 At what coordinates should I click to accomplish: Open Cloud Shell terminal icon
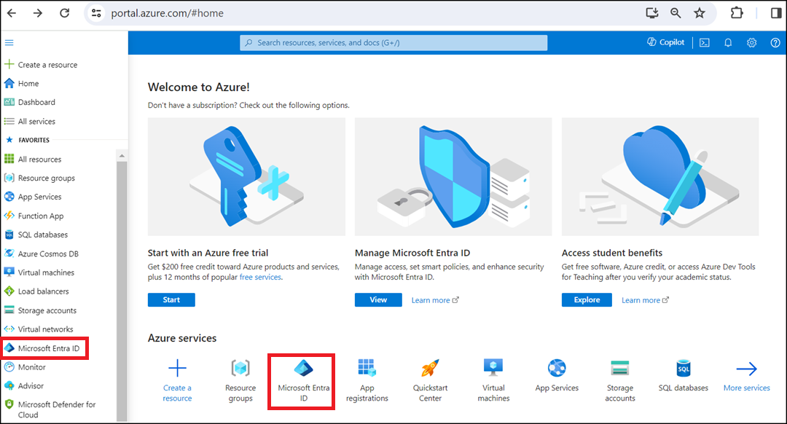705,43
